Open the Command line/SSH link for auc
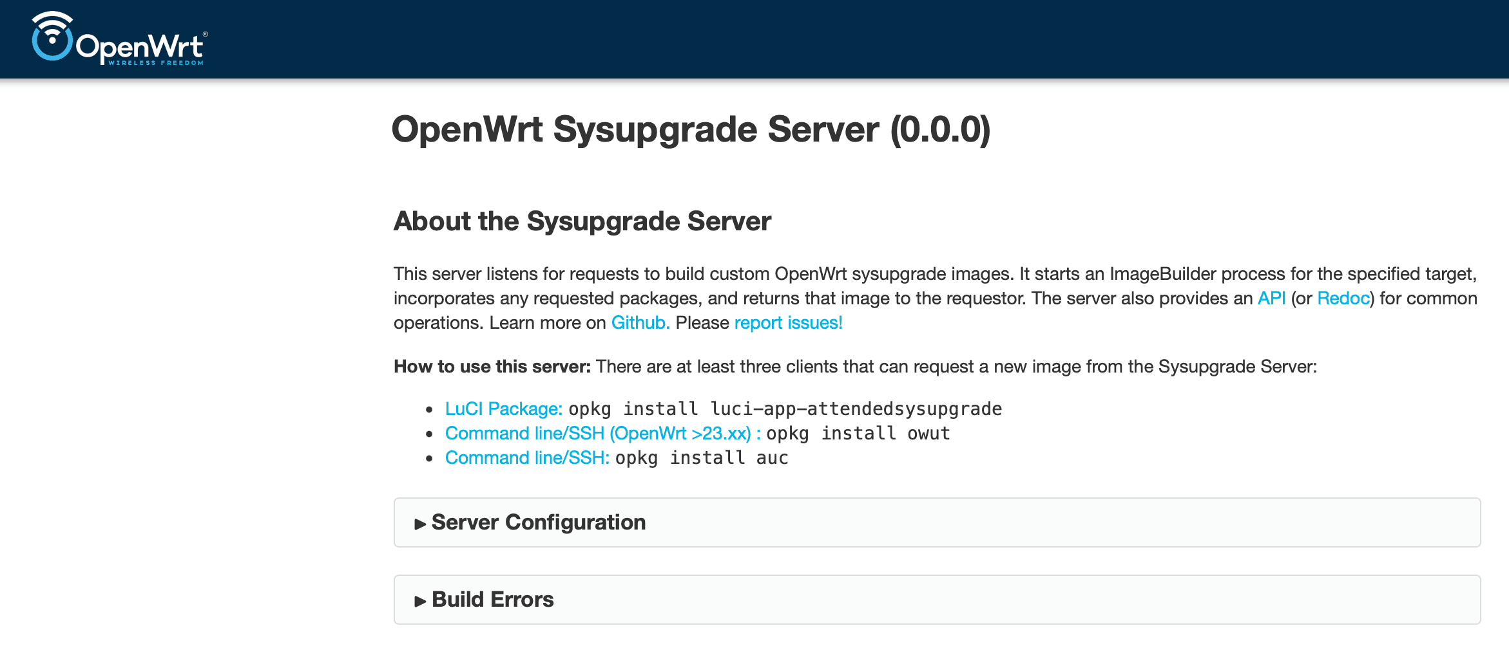1509x655 pixels. coord(526,458)
